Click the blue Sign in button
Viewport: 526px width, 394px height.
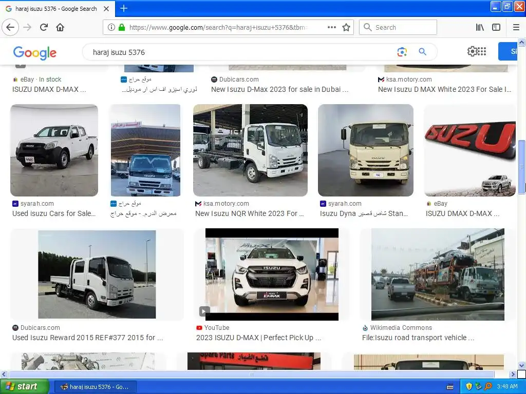pos(508,51)
